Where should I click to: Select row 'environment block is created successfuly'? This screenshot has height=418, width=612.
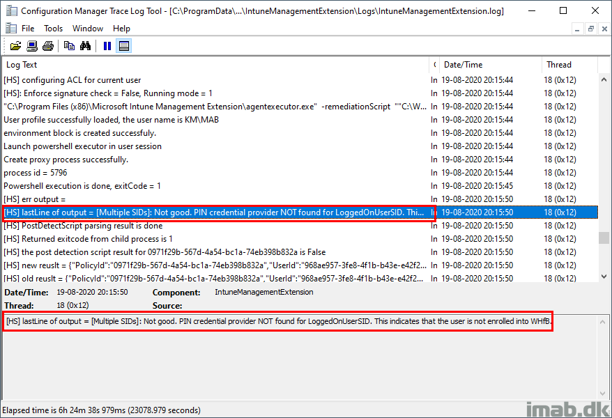[300, 133]
